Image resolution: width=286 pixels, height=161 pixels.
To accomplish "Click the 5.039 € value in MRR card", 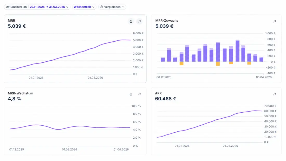I will (x=17, y=26).
